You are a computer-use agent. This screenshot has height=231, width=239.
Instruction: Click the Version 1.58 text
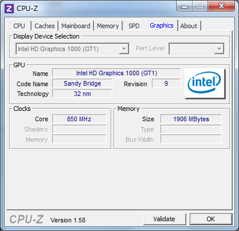pos(68,220)
